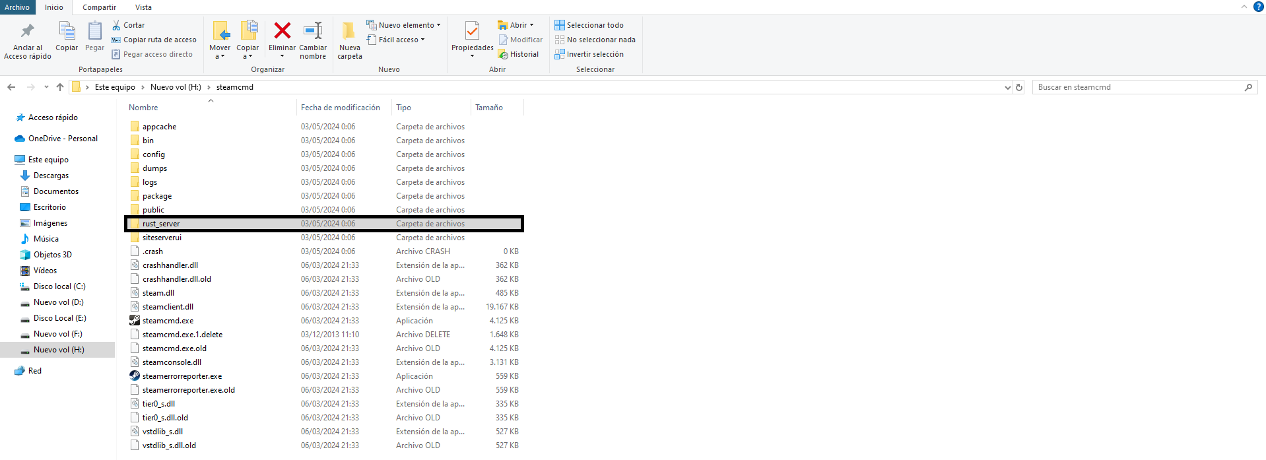Screen dimensions: 1266x460
Task: Click Pegar acceso directo
Action: coord(152,54)
